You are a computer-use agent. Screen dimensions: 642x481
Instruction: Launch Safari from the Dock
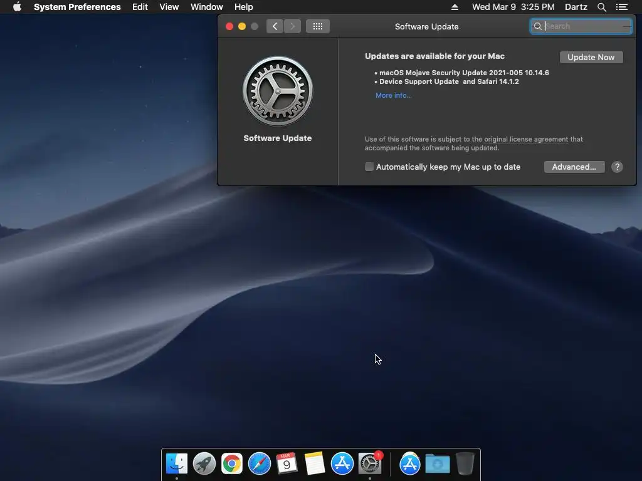(260, 464)
